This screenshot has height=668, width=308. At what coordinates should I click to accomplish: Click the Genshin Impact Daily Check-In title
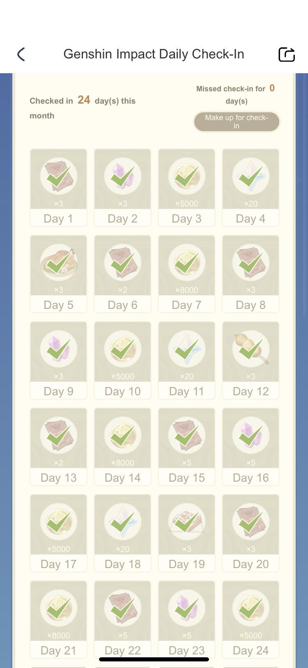tap(154, 54)
